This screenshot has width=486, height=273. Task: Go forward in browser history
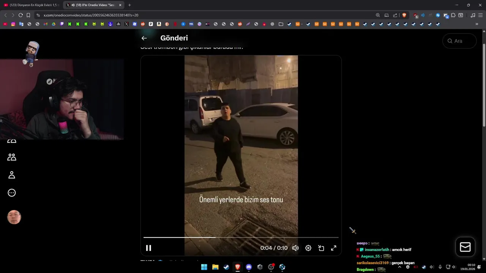[x=13, y=15]
